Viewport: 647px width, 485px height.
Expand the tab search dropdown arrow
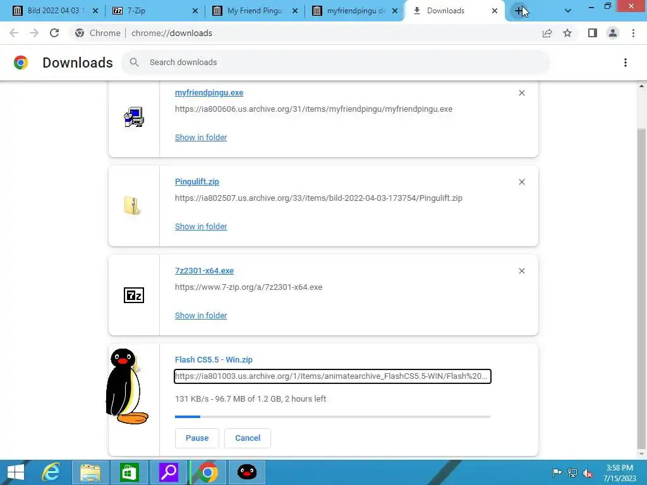tap(568, 11)
